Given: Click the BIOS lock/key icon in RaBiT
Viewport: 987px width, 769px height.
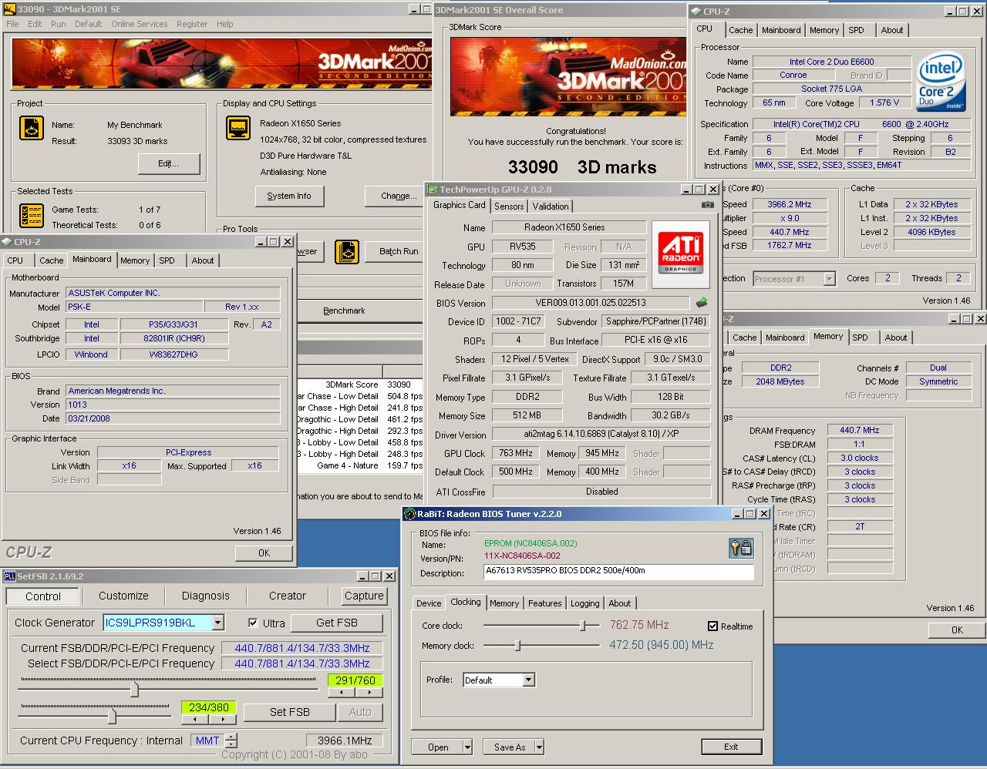Looking at the screenshot, I should pyautogui.click(x=741, y=547).
